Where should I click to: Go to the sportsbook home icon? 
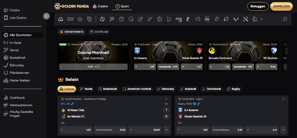click(61, 19)
